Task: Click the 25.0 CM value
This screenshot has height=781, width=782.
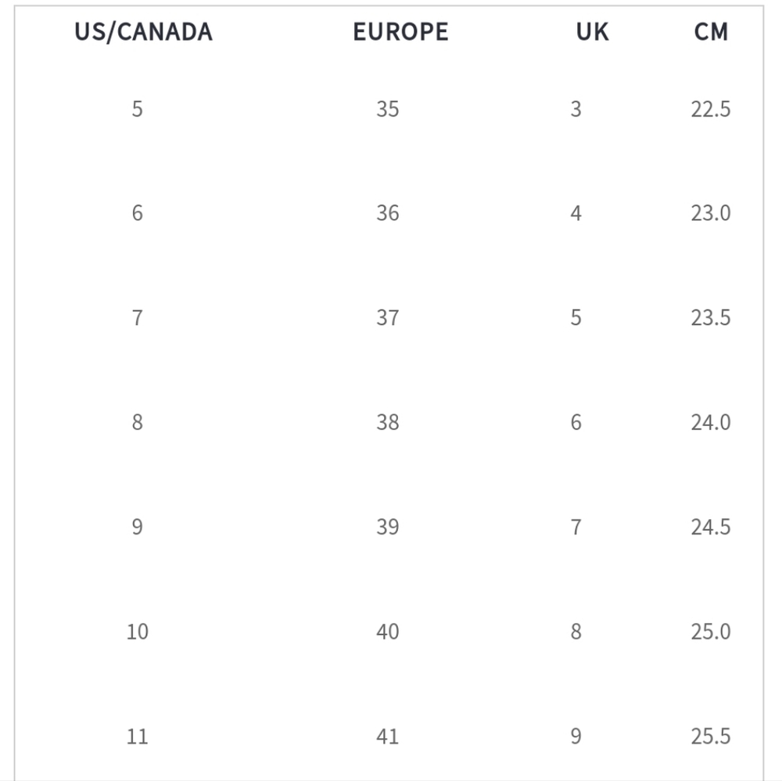Action: (710, 631)
